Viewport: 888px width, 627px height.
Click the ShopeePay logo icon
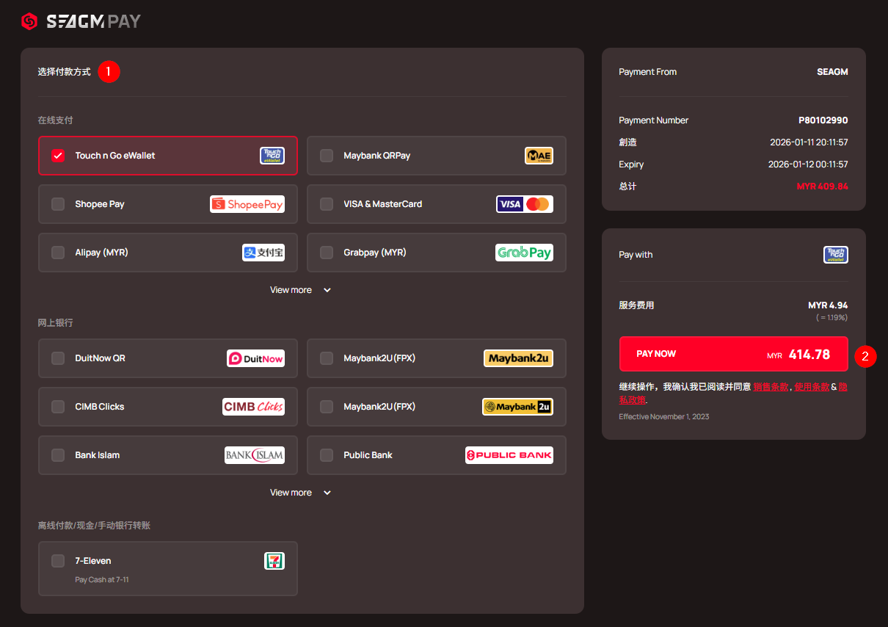(247, 204)
